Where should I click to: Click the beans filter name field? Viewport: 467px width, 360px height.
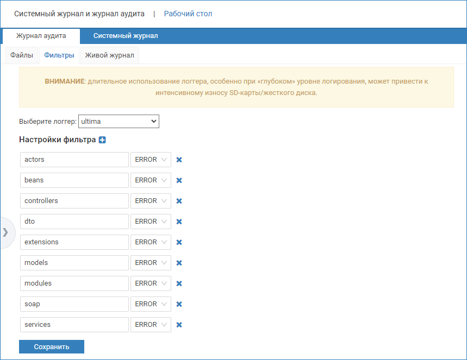click(74, 180)
